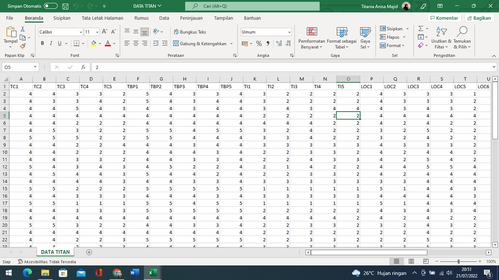Toggle Underline formatting

tap(59, 43)
